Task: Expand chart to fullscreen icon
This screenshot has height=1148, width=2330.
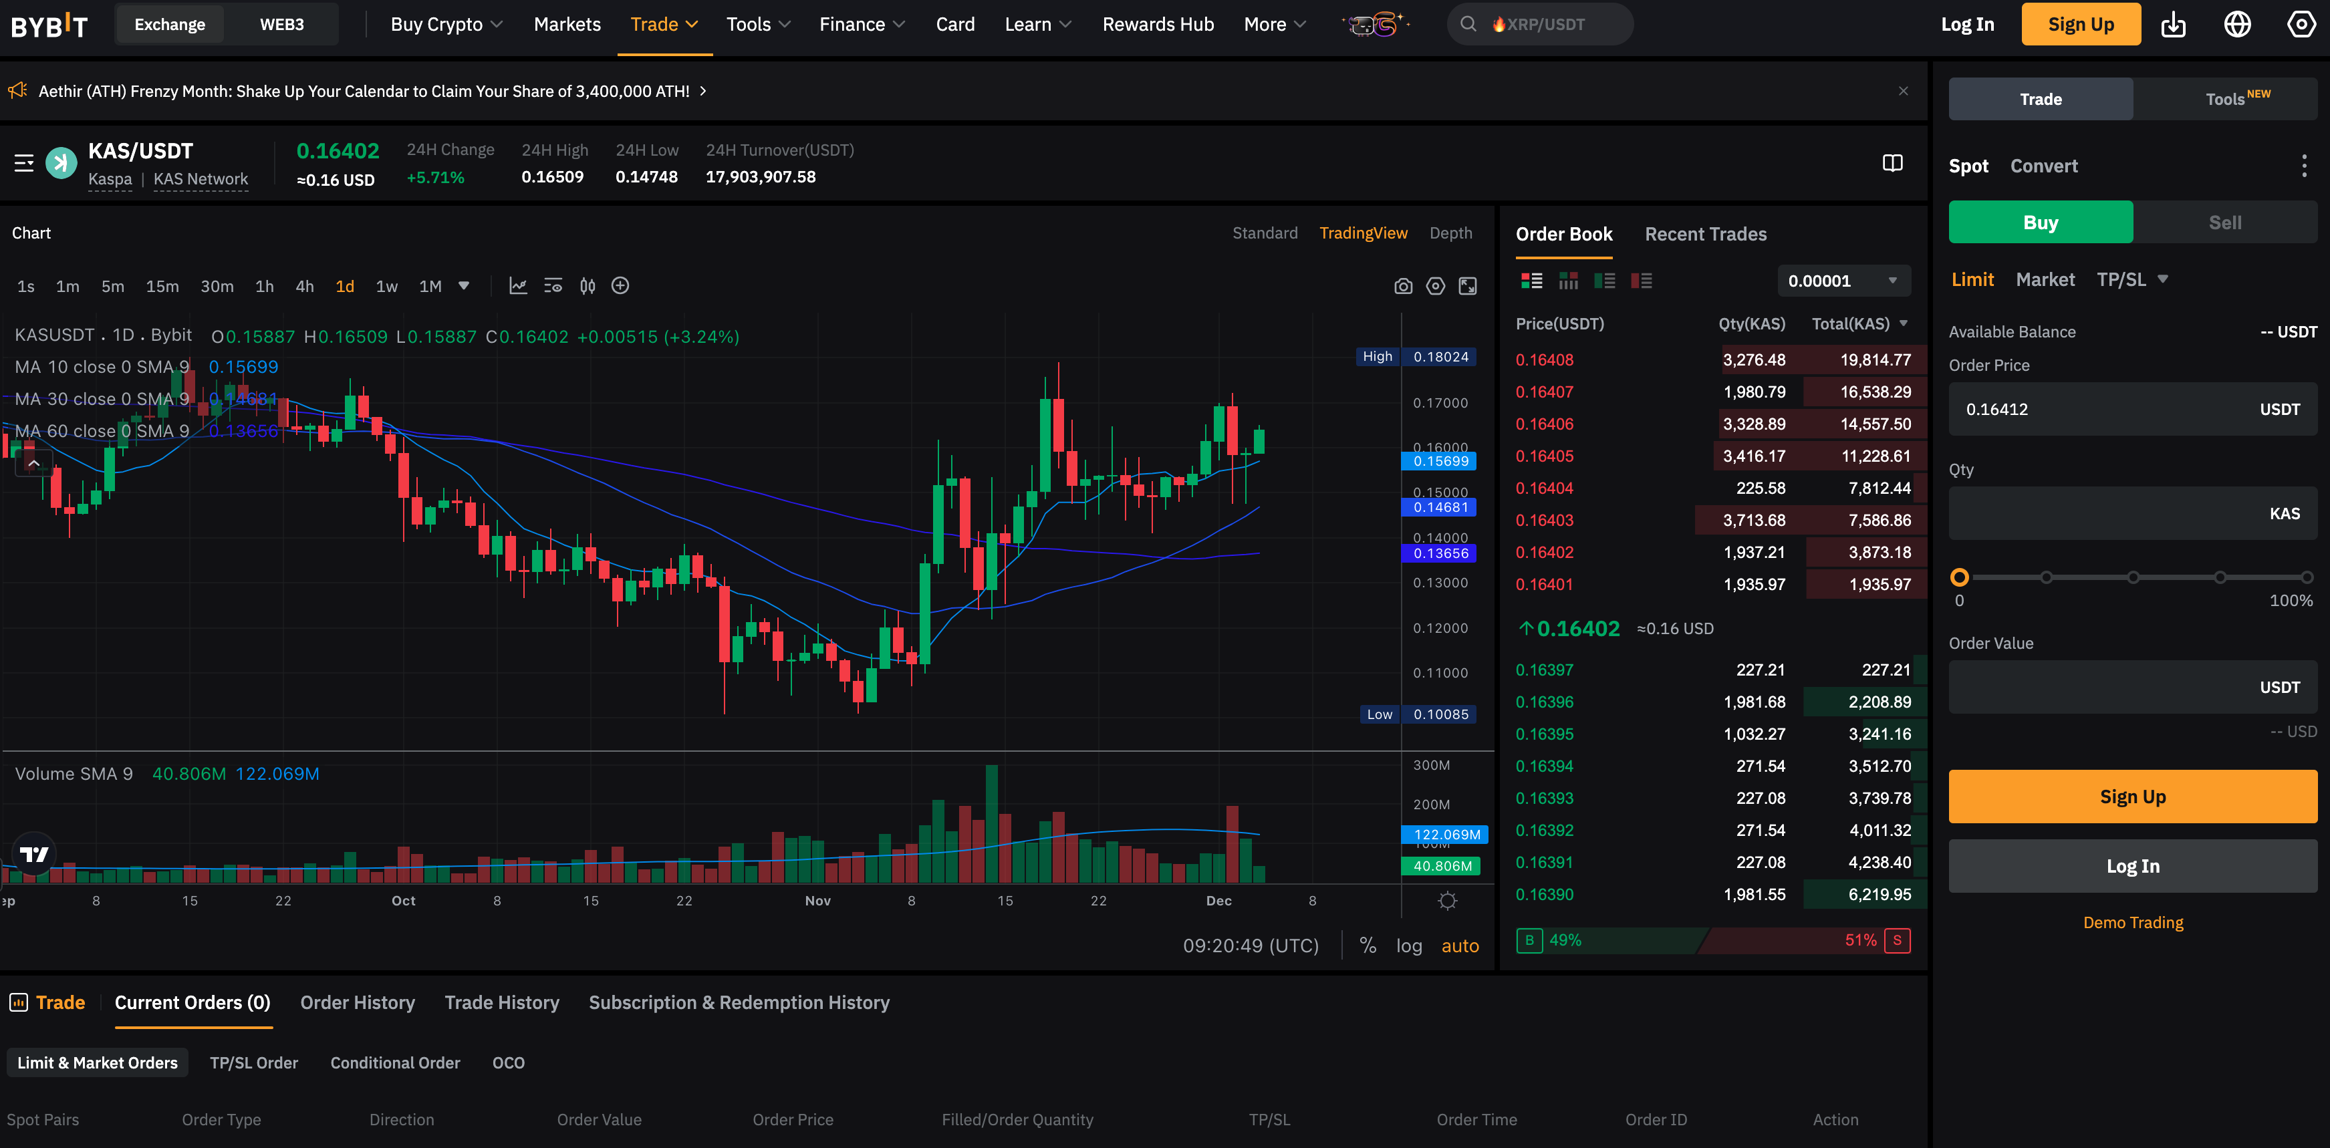Action: click(x=1468, y=287)
